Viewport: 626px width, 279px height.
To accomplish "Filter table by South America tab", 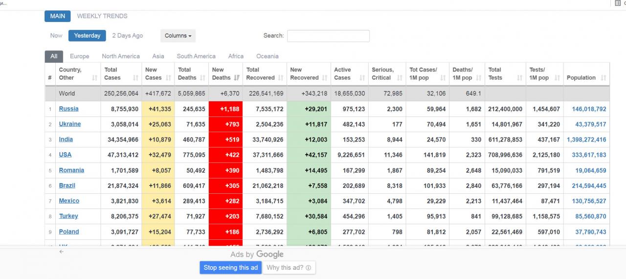I will coord(196,56).
